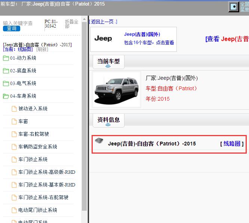Click the left panel vertical scrollbar
This screenshot has width=249, height=223.
[84, 116]
